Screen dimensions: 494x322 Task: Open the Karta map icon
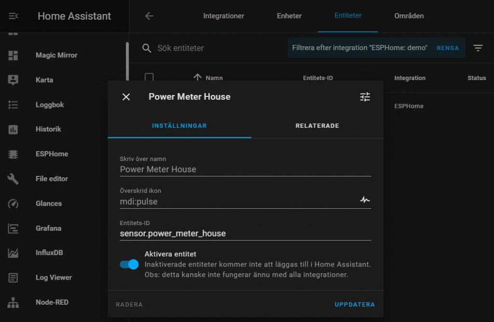click(x=13, y=80)
